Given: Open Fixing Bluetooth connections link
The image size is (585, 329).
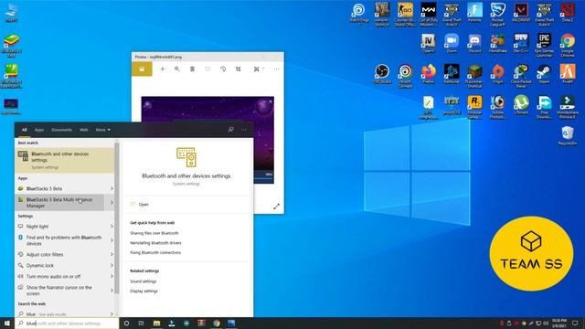Looking at the screenshot, I should coord(155,252).
